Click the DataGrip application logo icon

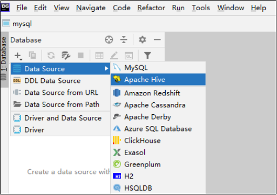pos(5,8)
